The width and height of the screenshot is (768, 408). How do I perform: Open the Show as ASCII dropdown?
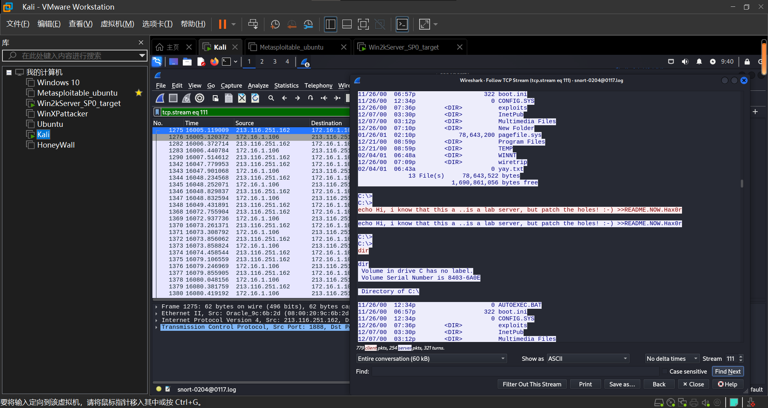click(587, 359)
